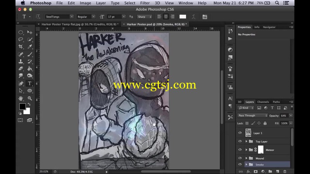Select the Pen tool
The width and height of the screenshot is (310, 174).
[21, 84]
